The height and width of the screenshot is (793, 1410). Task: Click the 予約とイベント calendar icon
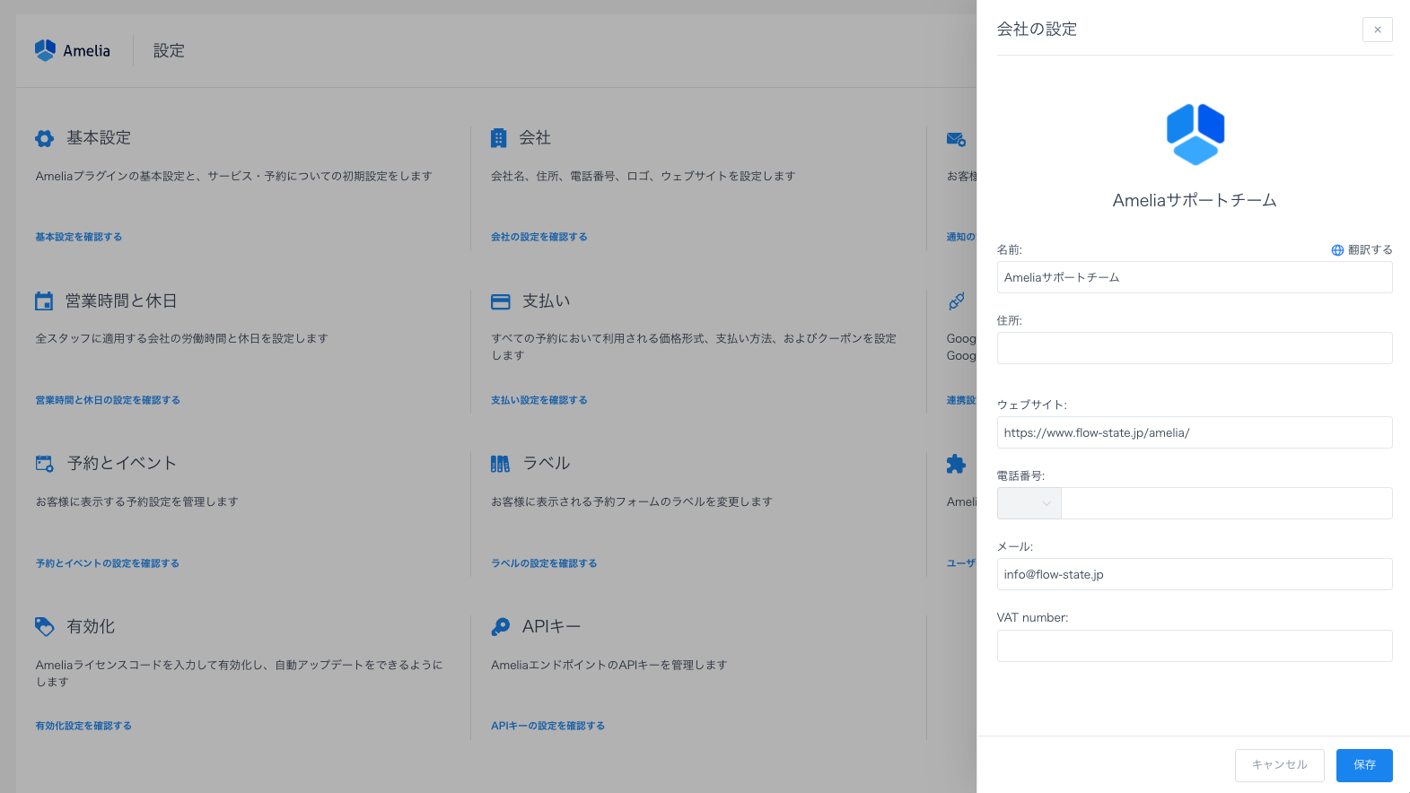pos(45,464)
